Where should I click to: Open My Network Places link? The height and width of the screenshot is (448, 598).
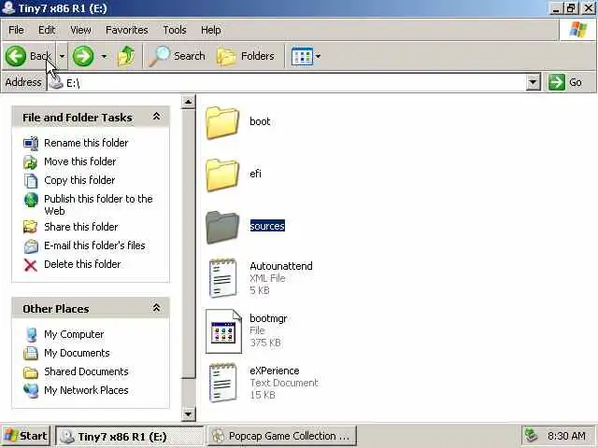86,390
